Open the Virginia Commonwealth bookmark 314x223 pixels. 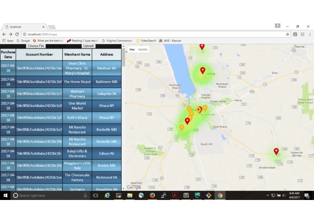[x=117, y=41]
